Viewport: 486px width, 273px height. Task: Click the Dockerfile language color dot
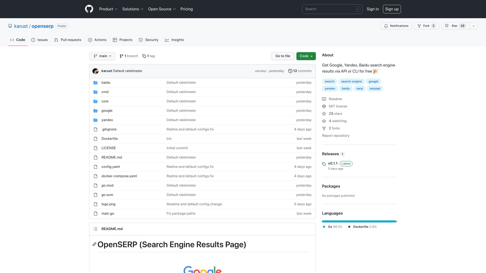tap(349, 227)
